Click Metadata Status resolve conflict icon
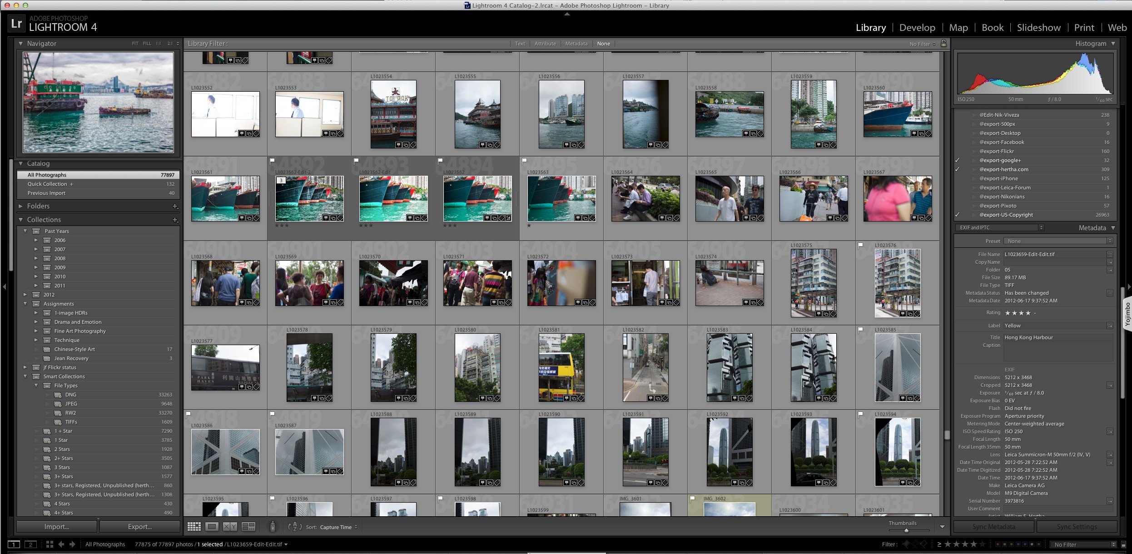Viewport: 1132px width, 554px height. [x=1110, y=293]
